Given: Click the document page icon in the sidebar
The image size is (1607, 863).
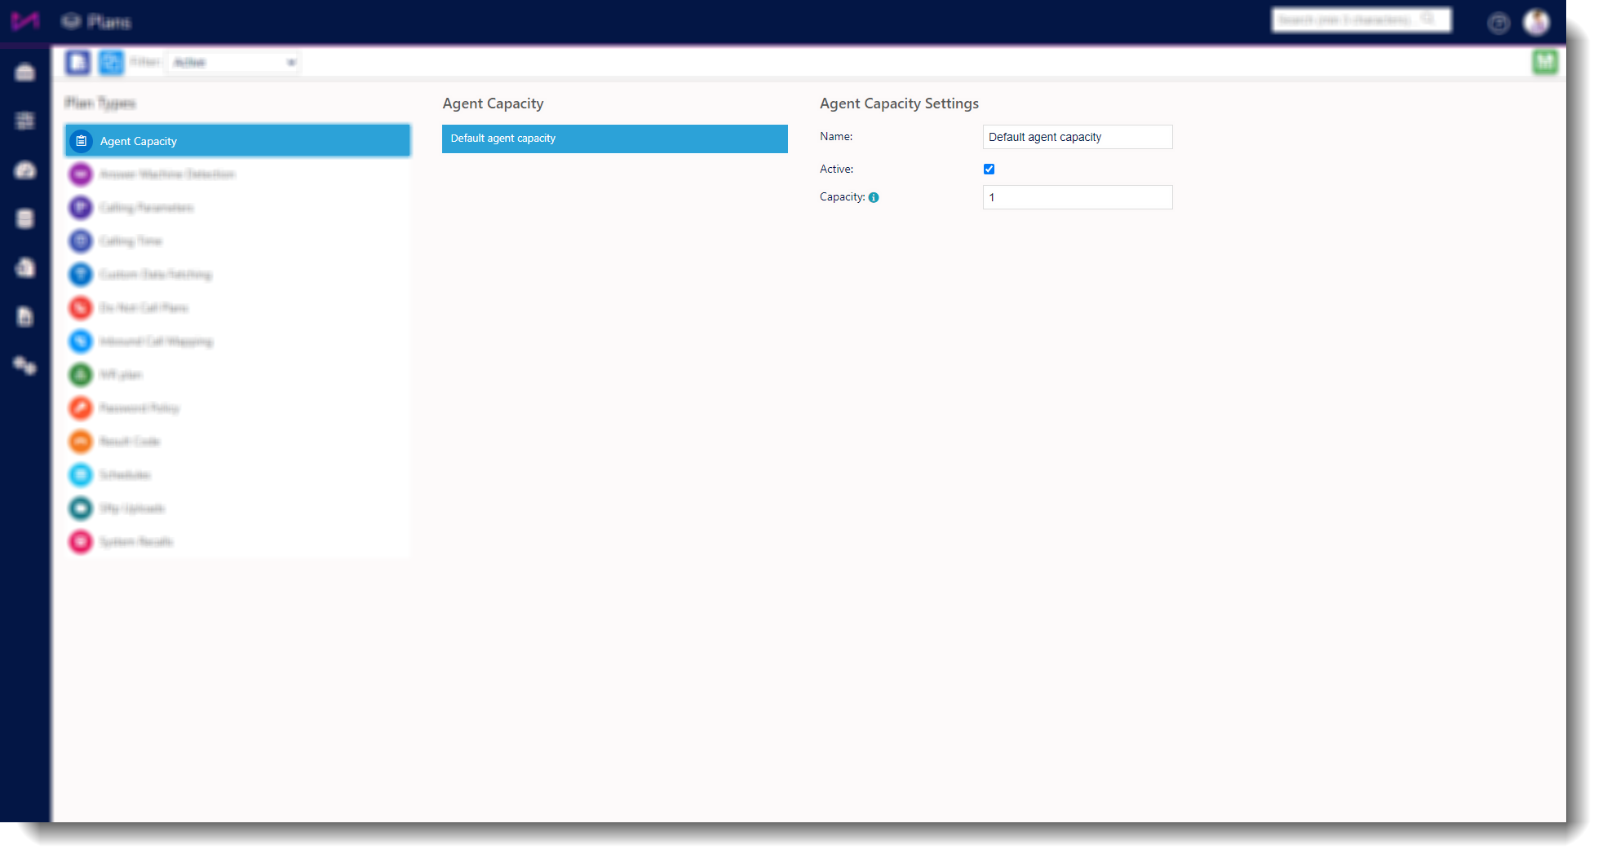Looking at the screenshot, I should [25, 316].
